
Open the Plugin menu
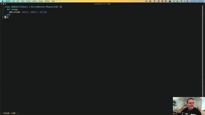41,1
